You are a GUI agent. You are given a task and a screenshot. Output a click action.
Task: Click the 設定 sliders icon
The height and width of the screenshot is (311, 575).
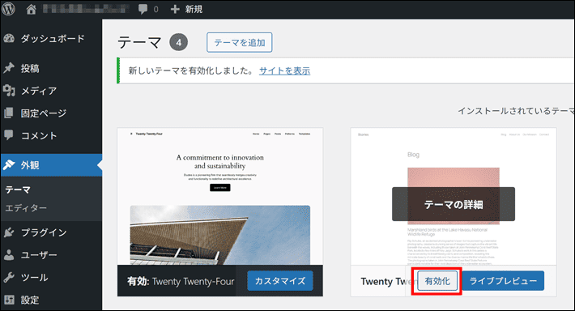[9, 300]
